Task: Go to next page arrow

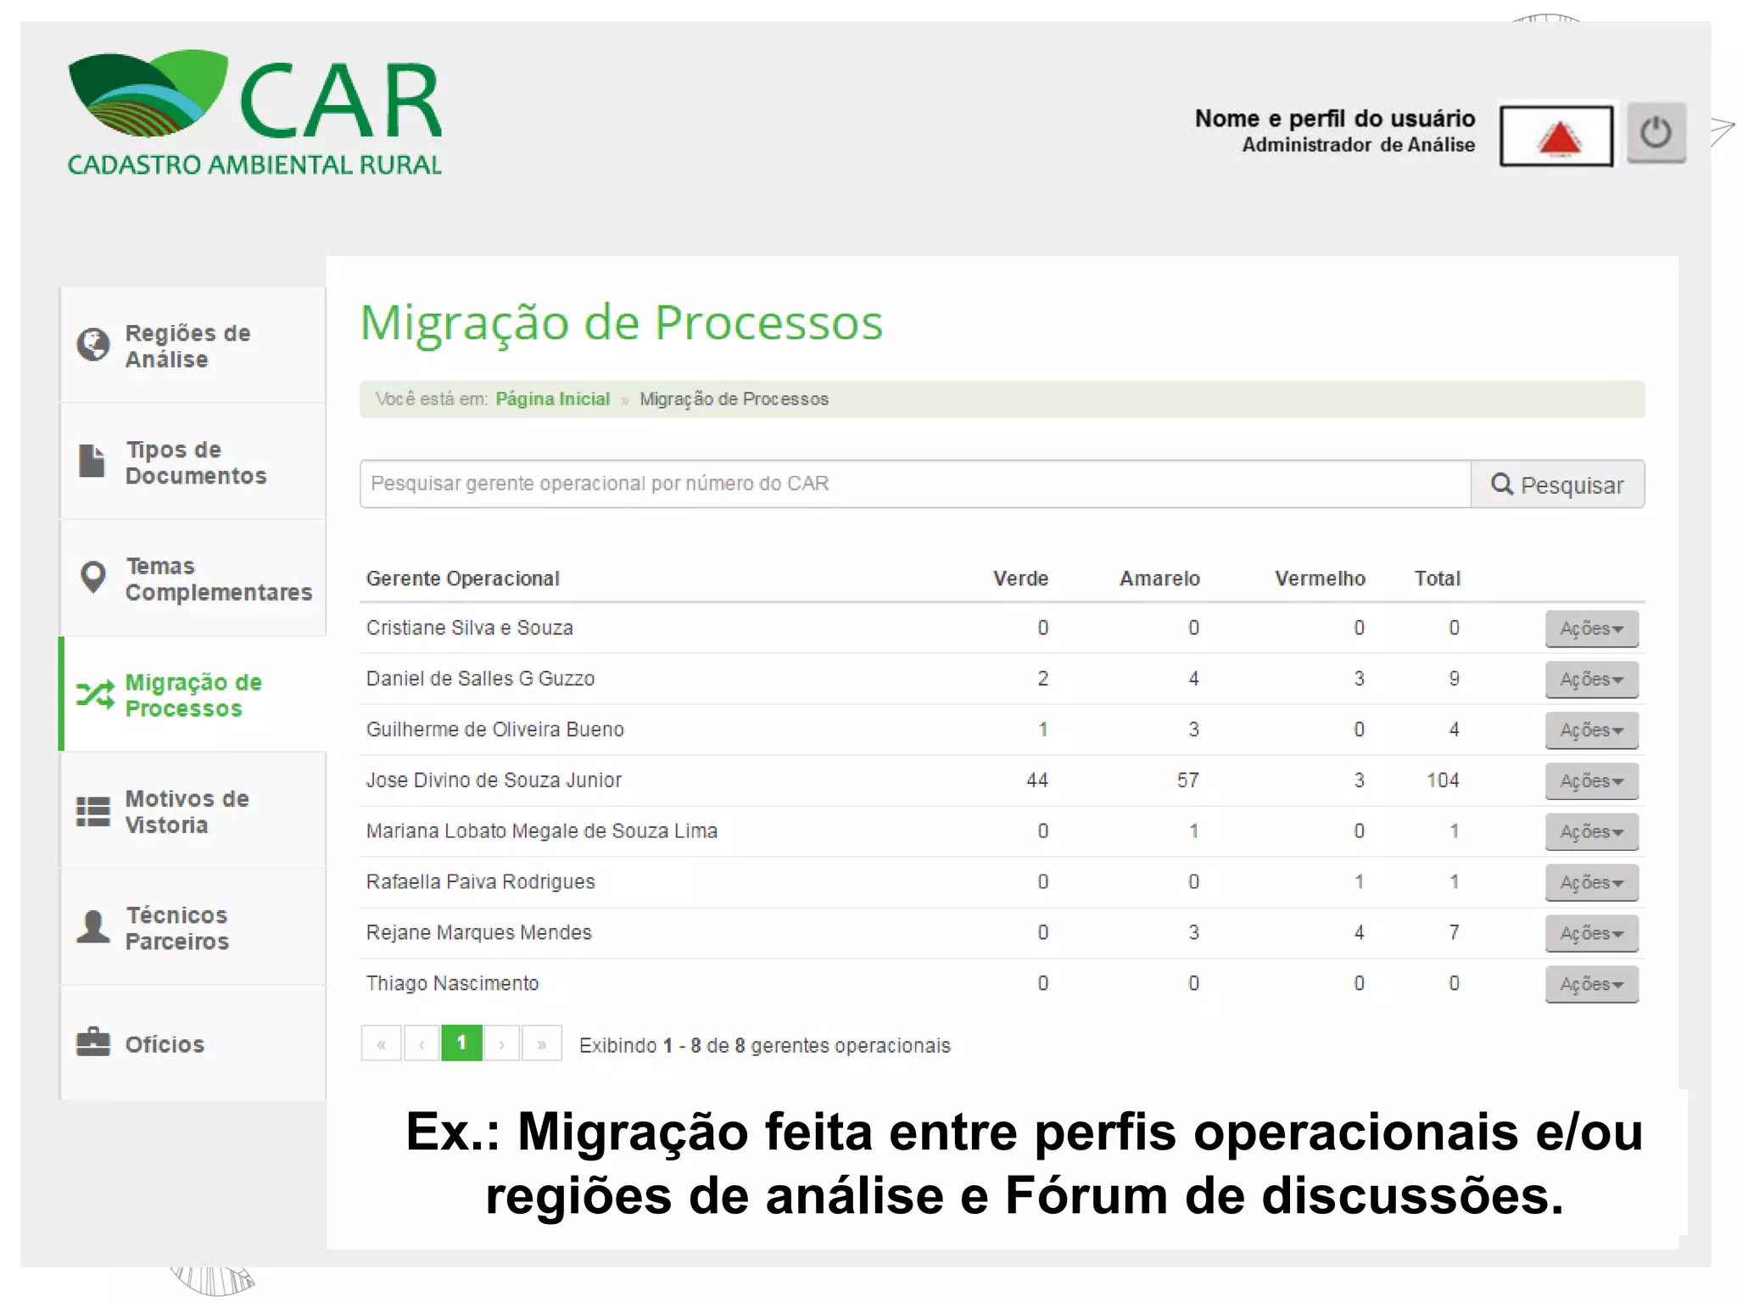Action: [x=501, y=1043]
